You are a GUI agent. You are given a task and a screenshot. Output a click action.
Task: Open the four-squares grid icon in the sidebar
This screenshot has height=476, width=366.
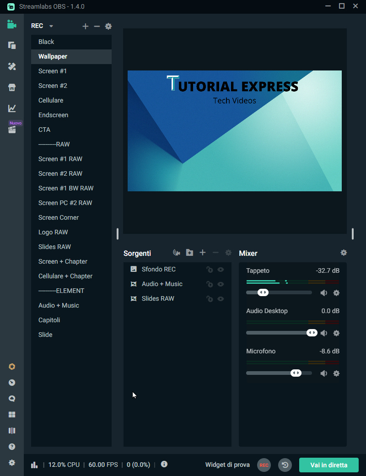coord(12,415)
